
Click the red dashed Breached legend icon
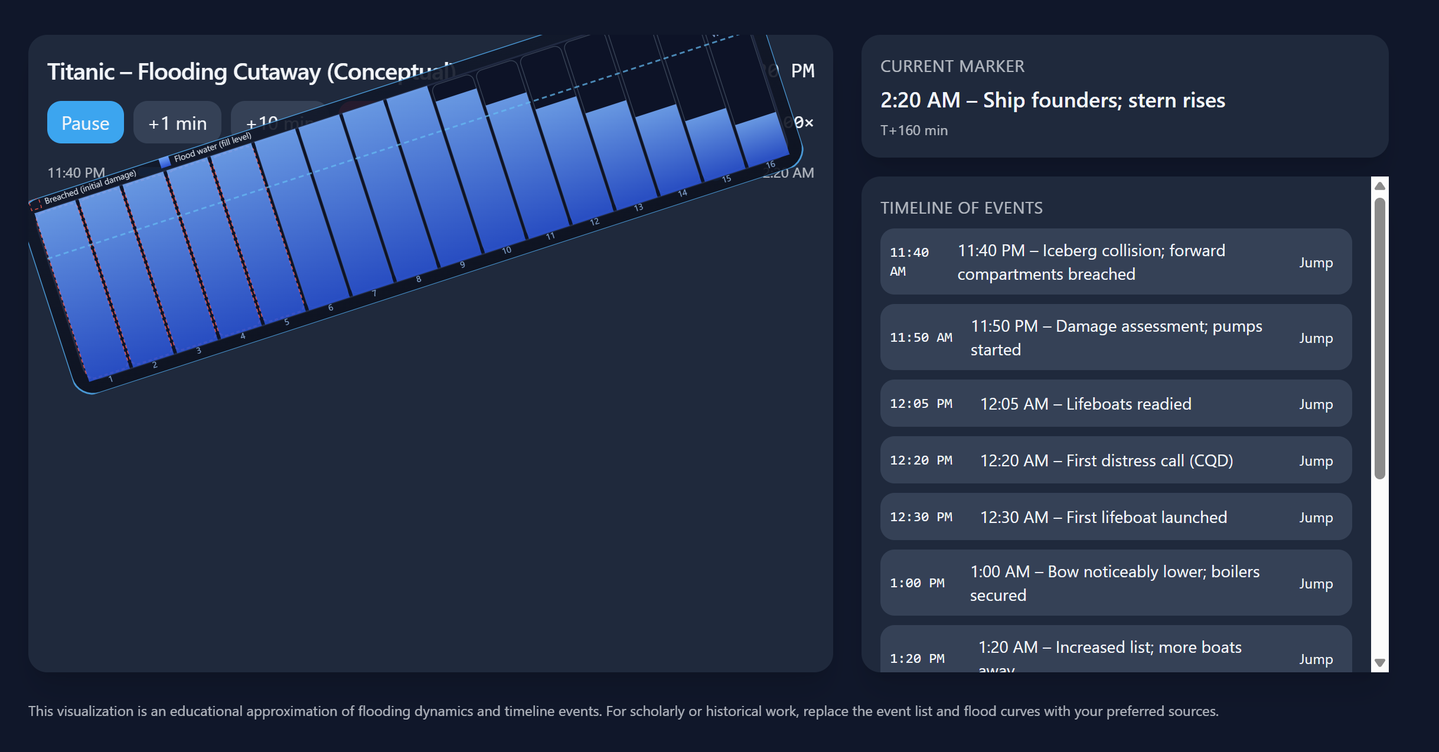click(x=36, y=204)
